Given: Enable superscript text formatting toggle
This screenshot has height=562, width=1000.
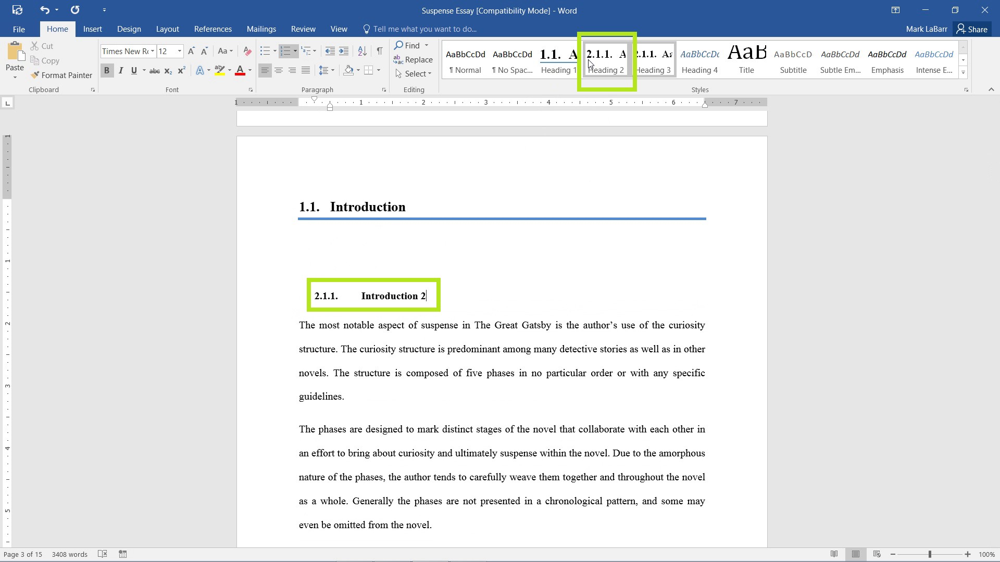Looking at the screenshot, I should coord(181,71).
